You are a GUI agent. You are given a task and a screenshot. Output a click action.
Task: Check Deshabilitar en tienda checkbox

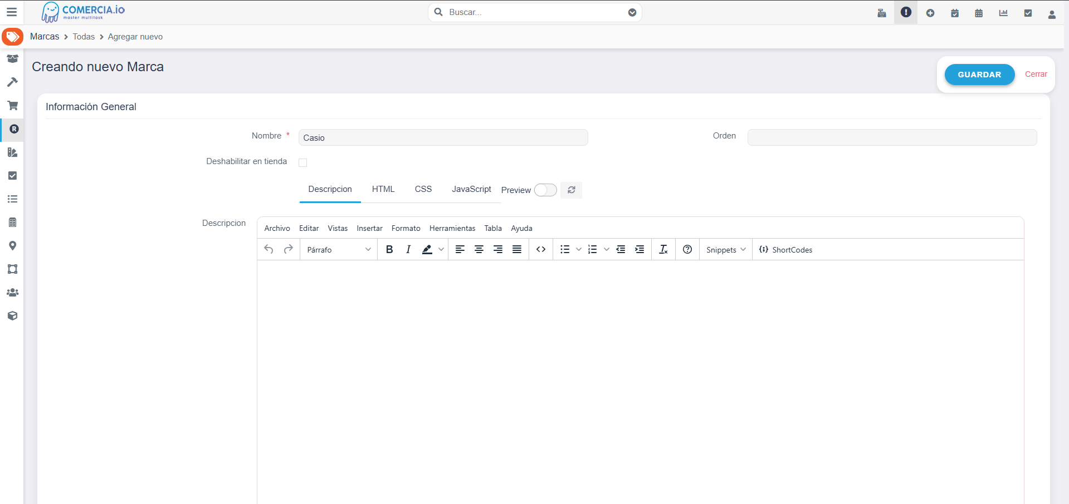coord(303,162)
